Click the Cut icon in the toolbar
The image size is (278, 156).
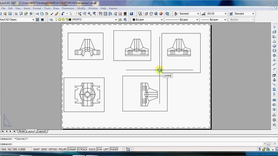pyautogui.click(x=37, y=13)
